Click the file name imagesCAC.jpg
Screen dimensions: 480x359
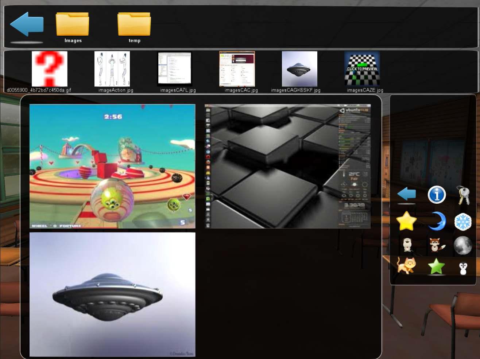click(241, 90)
